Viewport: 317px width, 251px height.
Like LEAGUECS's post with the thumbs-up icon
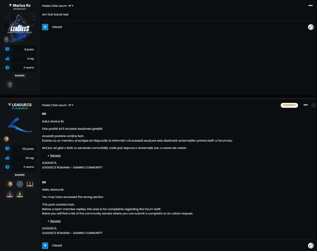[311, 246]
